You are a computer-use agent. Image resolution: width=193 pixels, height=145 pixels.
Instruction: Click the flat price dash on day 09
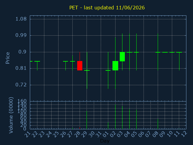click(165, 52)
